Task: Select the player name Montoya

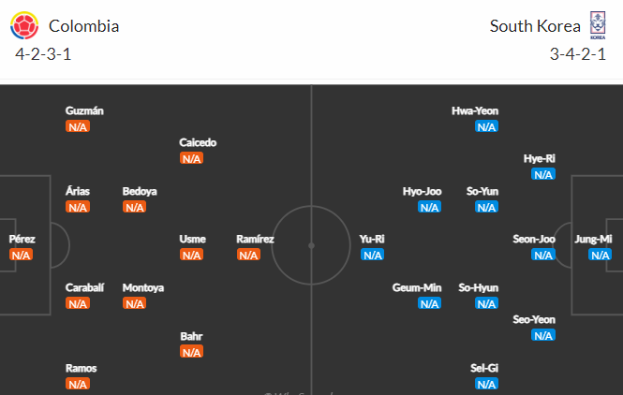Action: pyautogui.click(x=143, y=287)
